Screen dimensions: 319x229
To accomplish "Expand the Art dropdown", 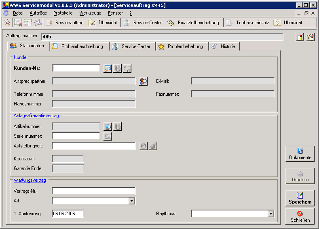I will (132, 201).
